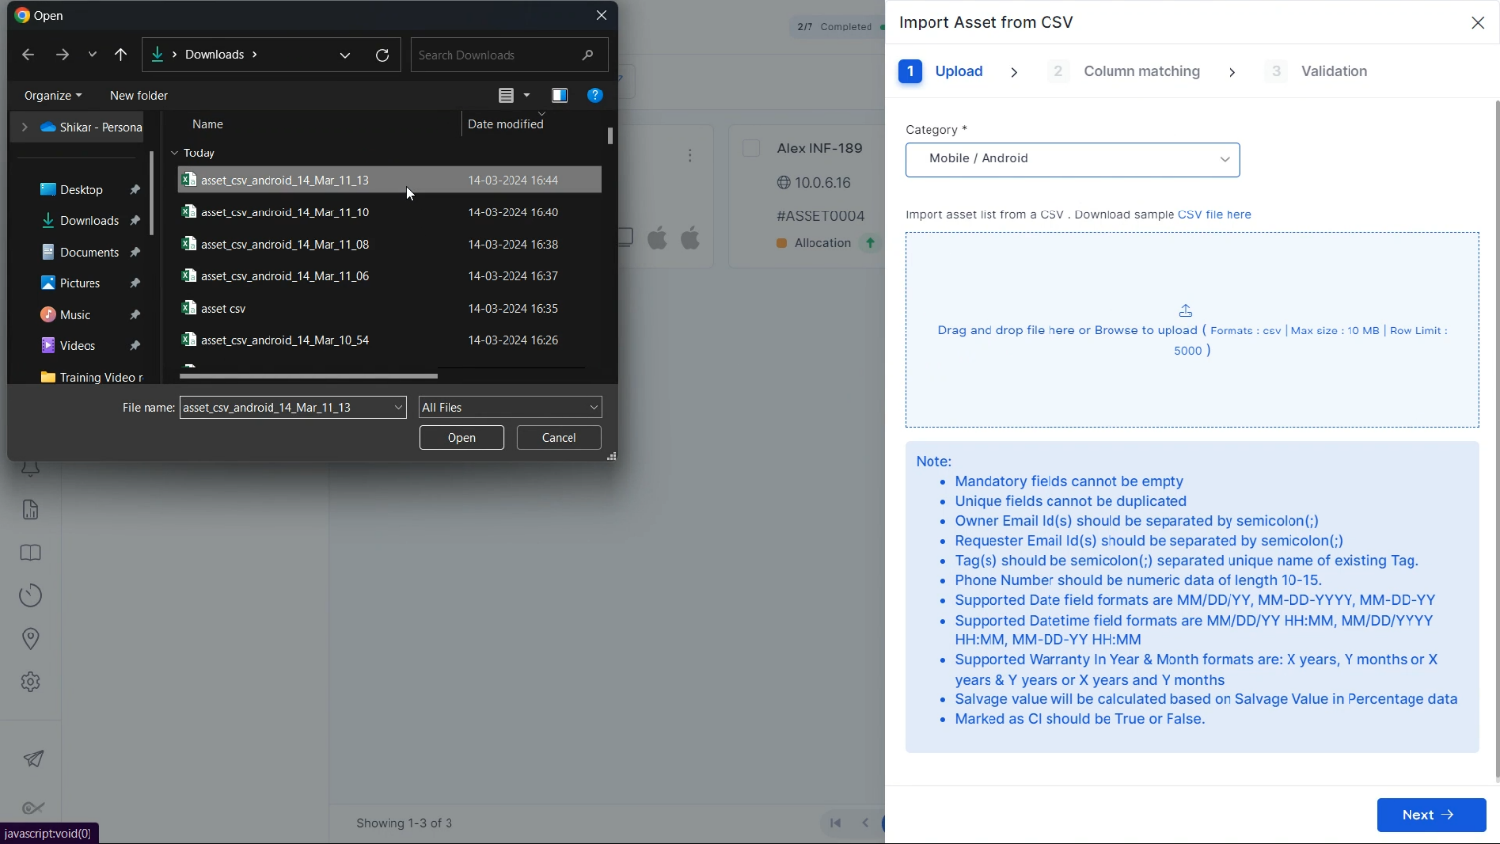Click the horizontal scrollbar in file list
1500x844 pixels.
(309, 376)
